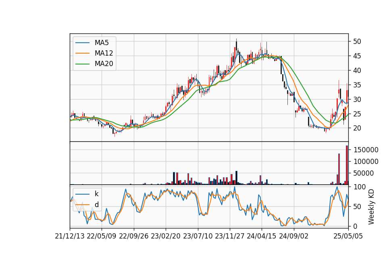Click the MA5 legend label
Viewport: 387px width, 278px height.
pos(102,43)
